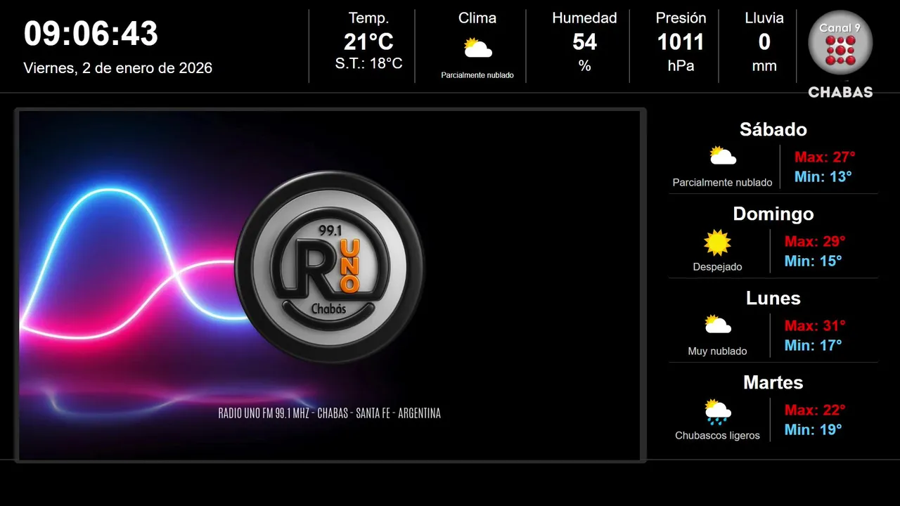Click the CHABAS text under the logo
The image size is (900, 506).
840,92
